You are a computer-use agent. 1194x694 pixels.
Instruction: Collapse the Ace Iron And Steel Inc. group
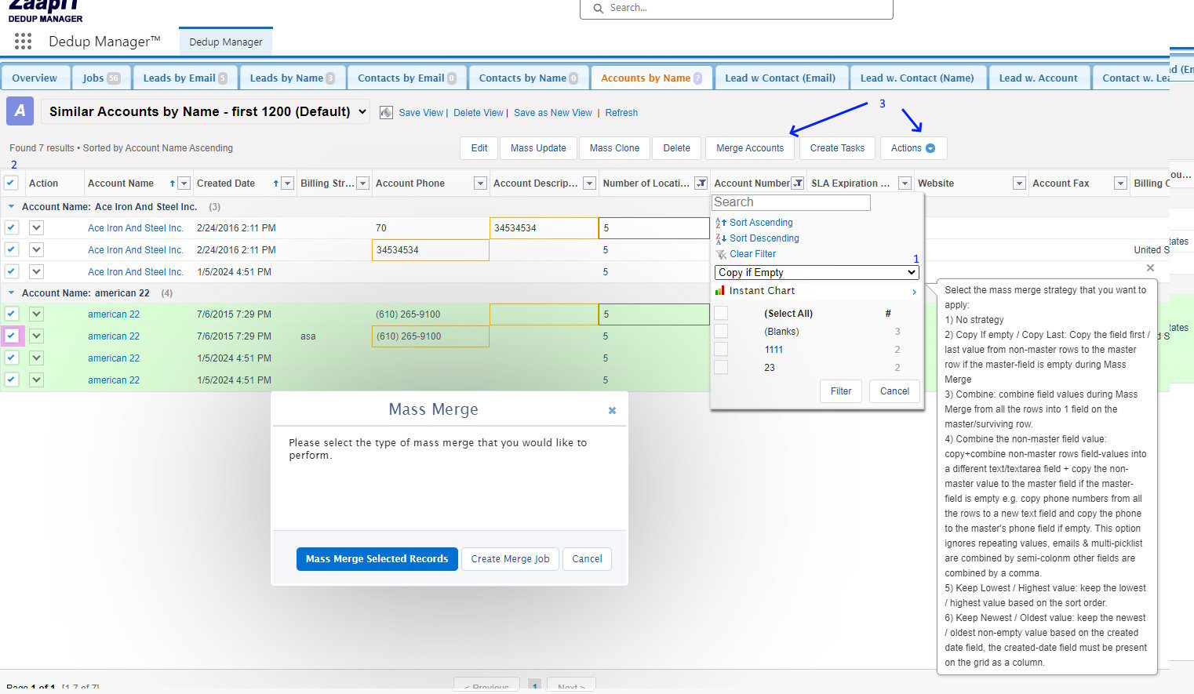click(11, 207)
